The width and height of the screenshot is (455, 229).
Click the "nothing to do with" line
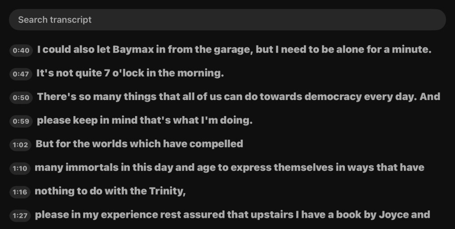[110, 191]
